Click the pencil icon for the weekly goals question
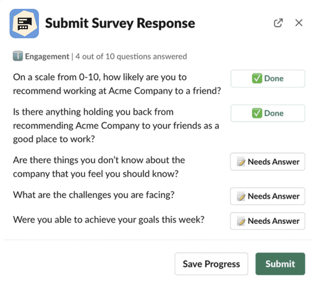This screenshot has height=284, width=313. coord(241,221)
